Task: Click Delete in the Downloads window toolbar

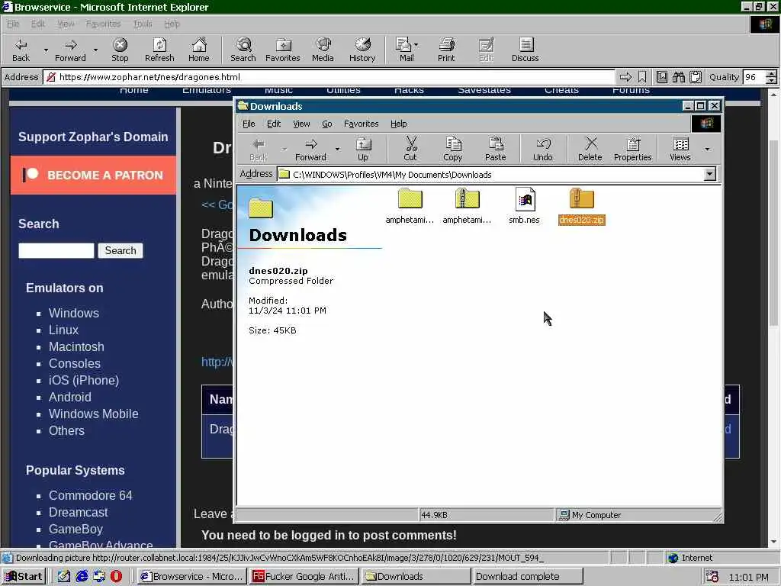Action: [590, 149]
